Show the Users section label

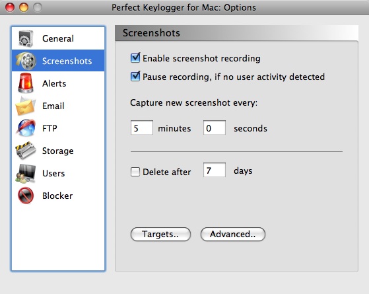[x=53, y=173]
